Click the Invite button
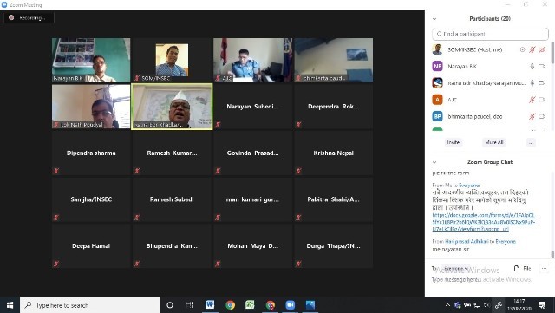Screen dimensions: 555x313 (454, 142)
